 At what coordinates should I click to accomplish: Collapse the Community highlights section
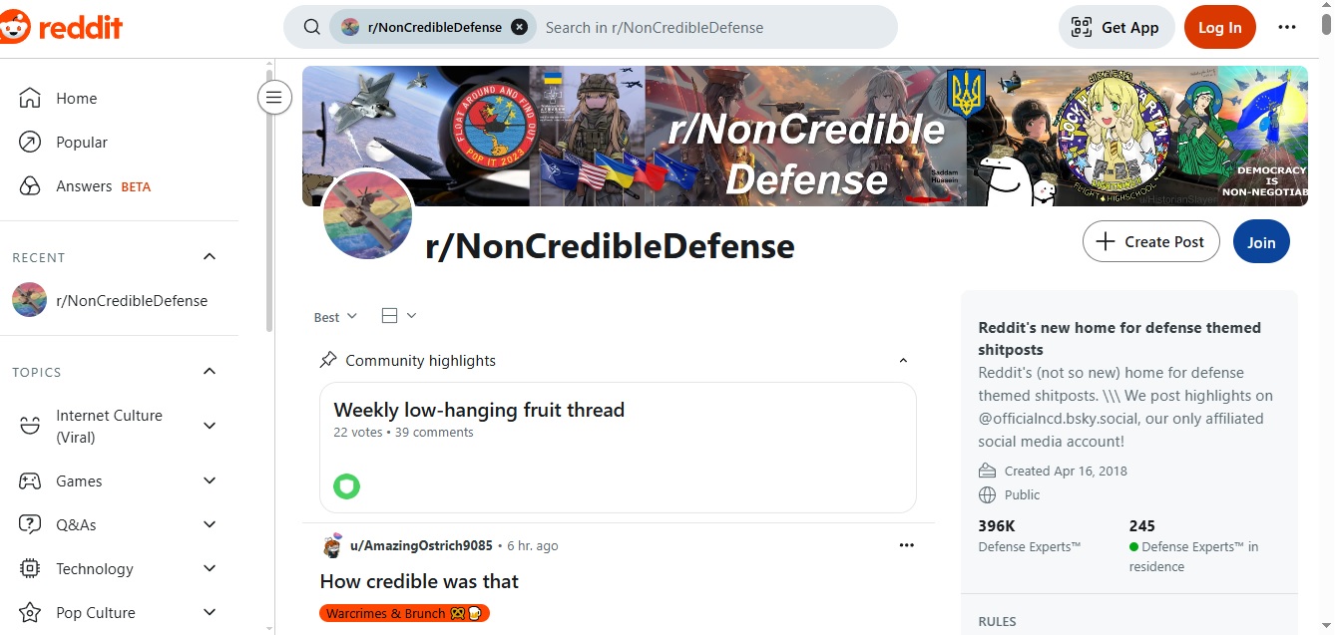[x=903, y=361]
